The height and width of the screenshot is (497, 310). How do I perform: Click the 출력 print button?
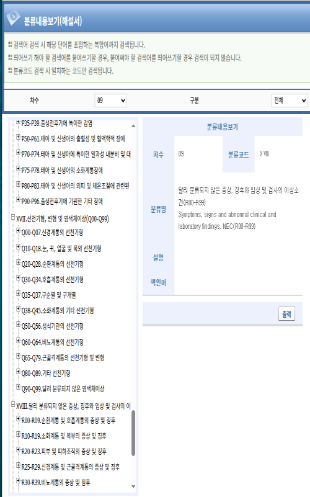coord(286,314)
